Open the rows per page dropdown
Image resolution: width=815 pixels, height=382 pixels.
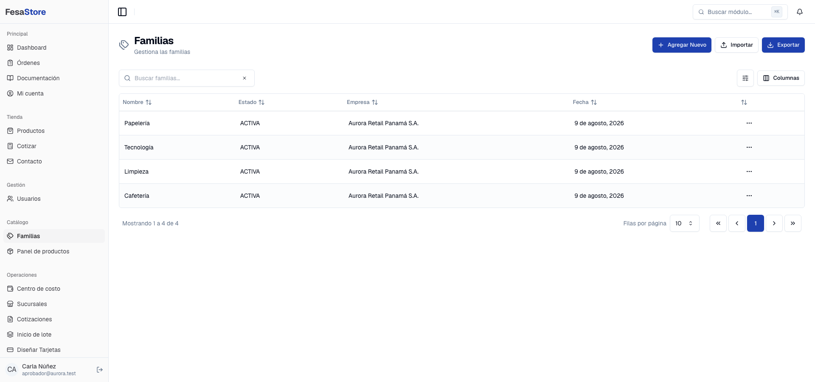[684, 223]
